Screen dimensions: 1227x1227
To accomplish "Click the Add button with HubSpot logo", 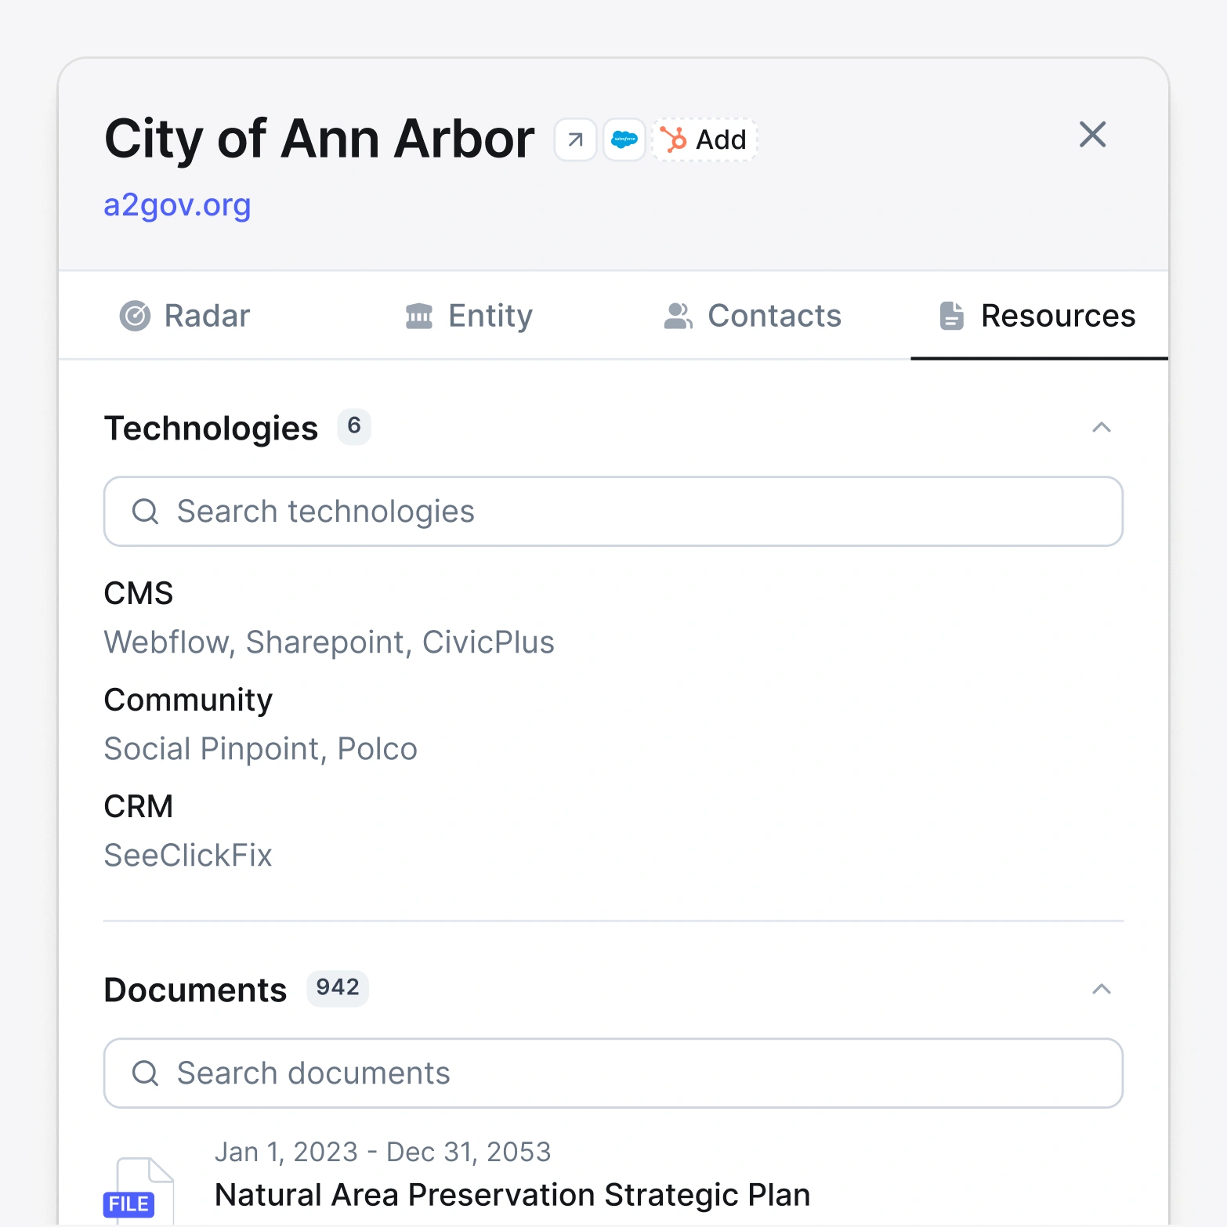I will (703, 139).
